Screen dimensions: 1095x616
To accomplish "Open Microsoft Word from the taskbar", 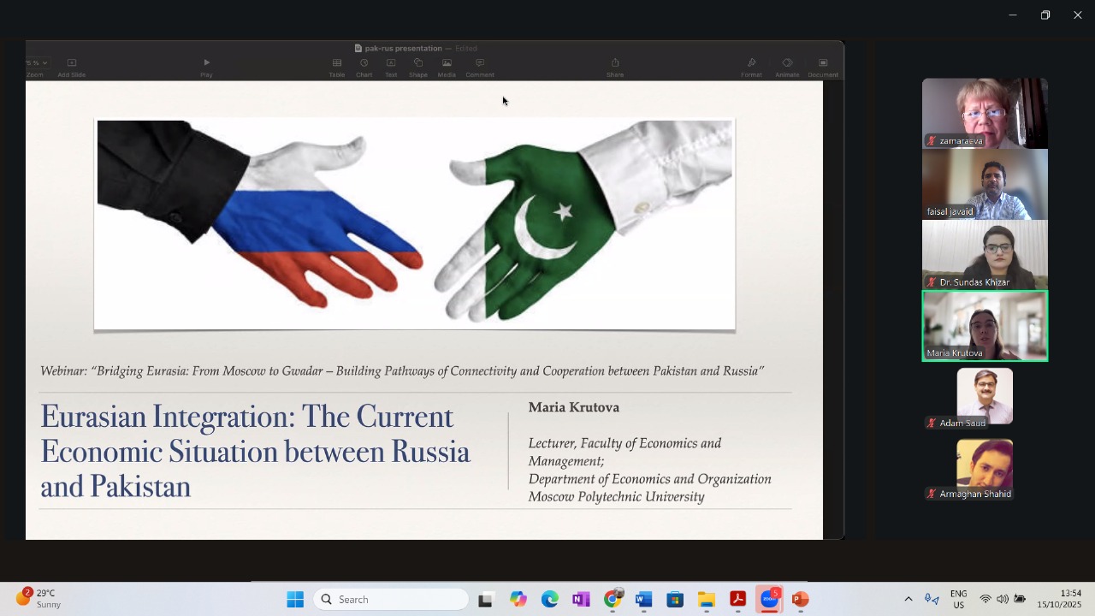I will pos(644,599).
